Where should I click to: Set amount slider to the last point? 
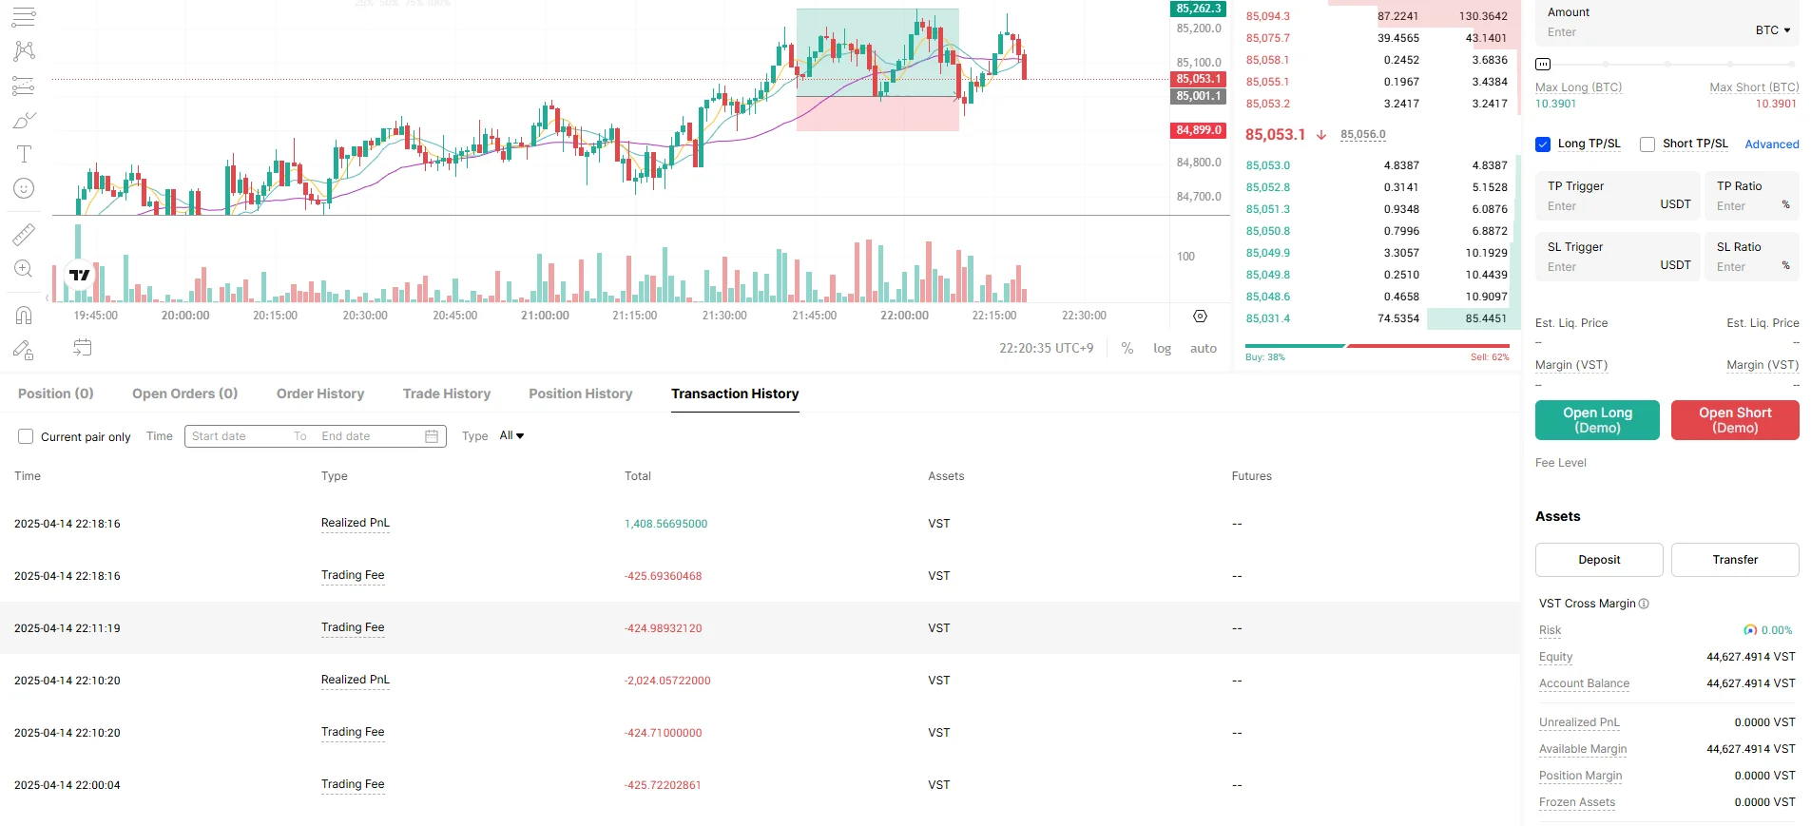coord(1794,65)
